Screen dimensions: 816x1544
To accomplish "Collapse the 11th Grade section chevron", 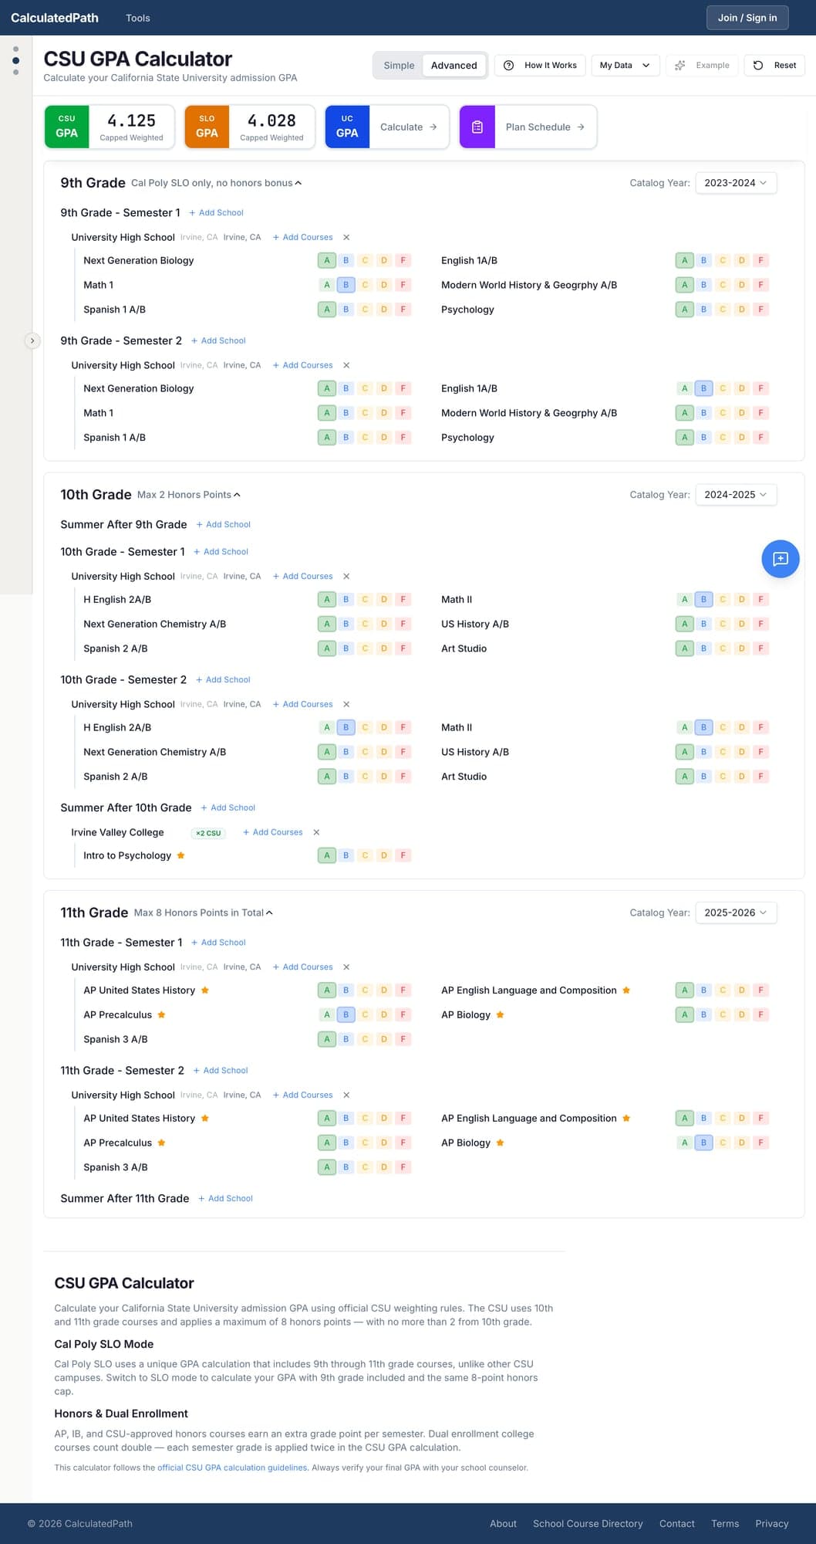I will 269,913.
